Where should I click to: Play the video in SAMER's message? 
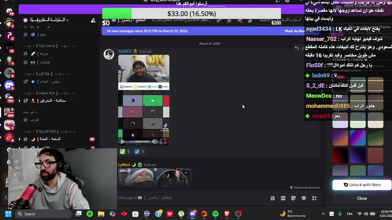click(122, 141)
